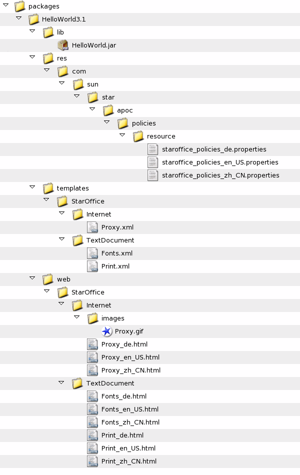
Task: Select the Print_zh_CN.html file name
Action: tap(129, 461)
